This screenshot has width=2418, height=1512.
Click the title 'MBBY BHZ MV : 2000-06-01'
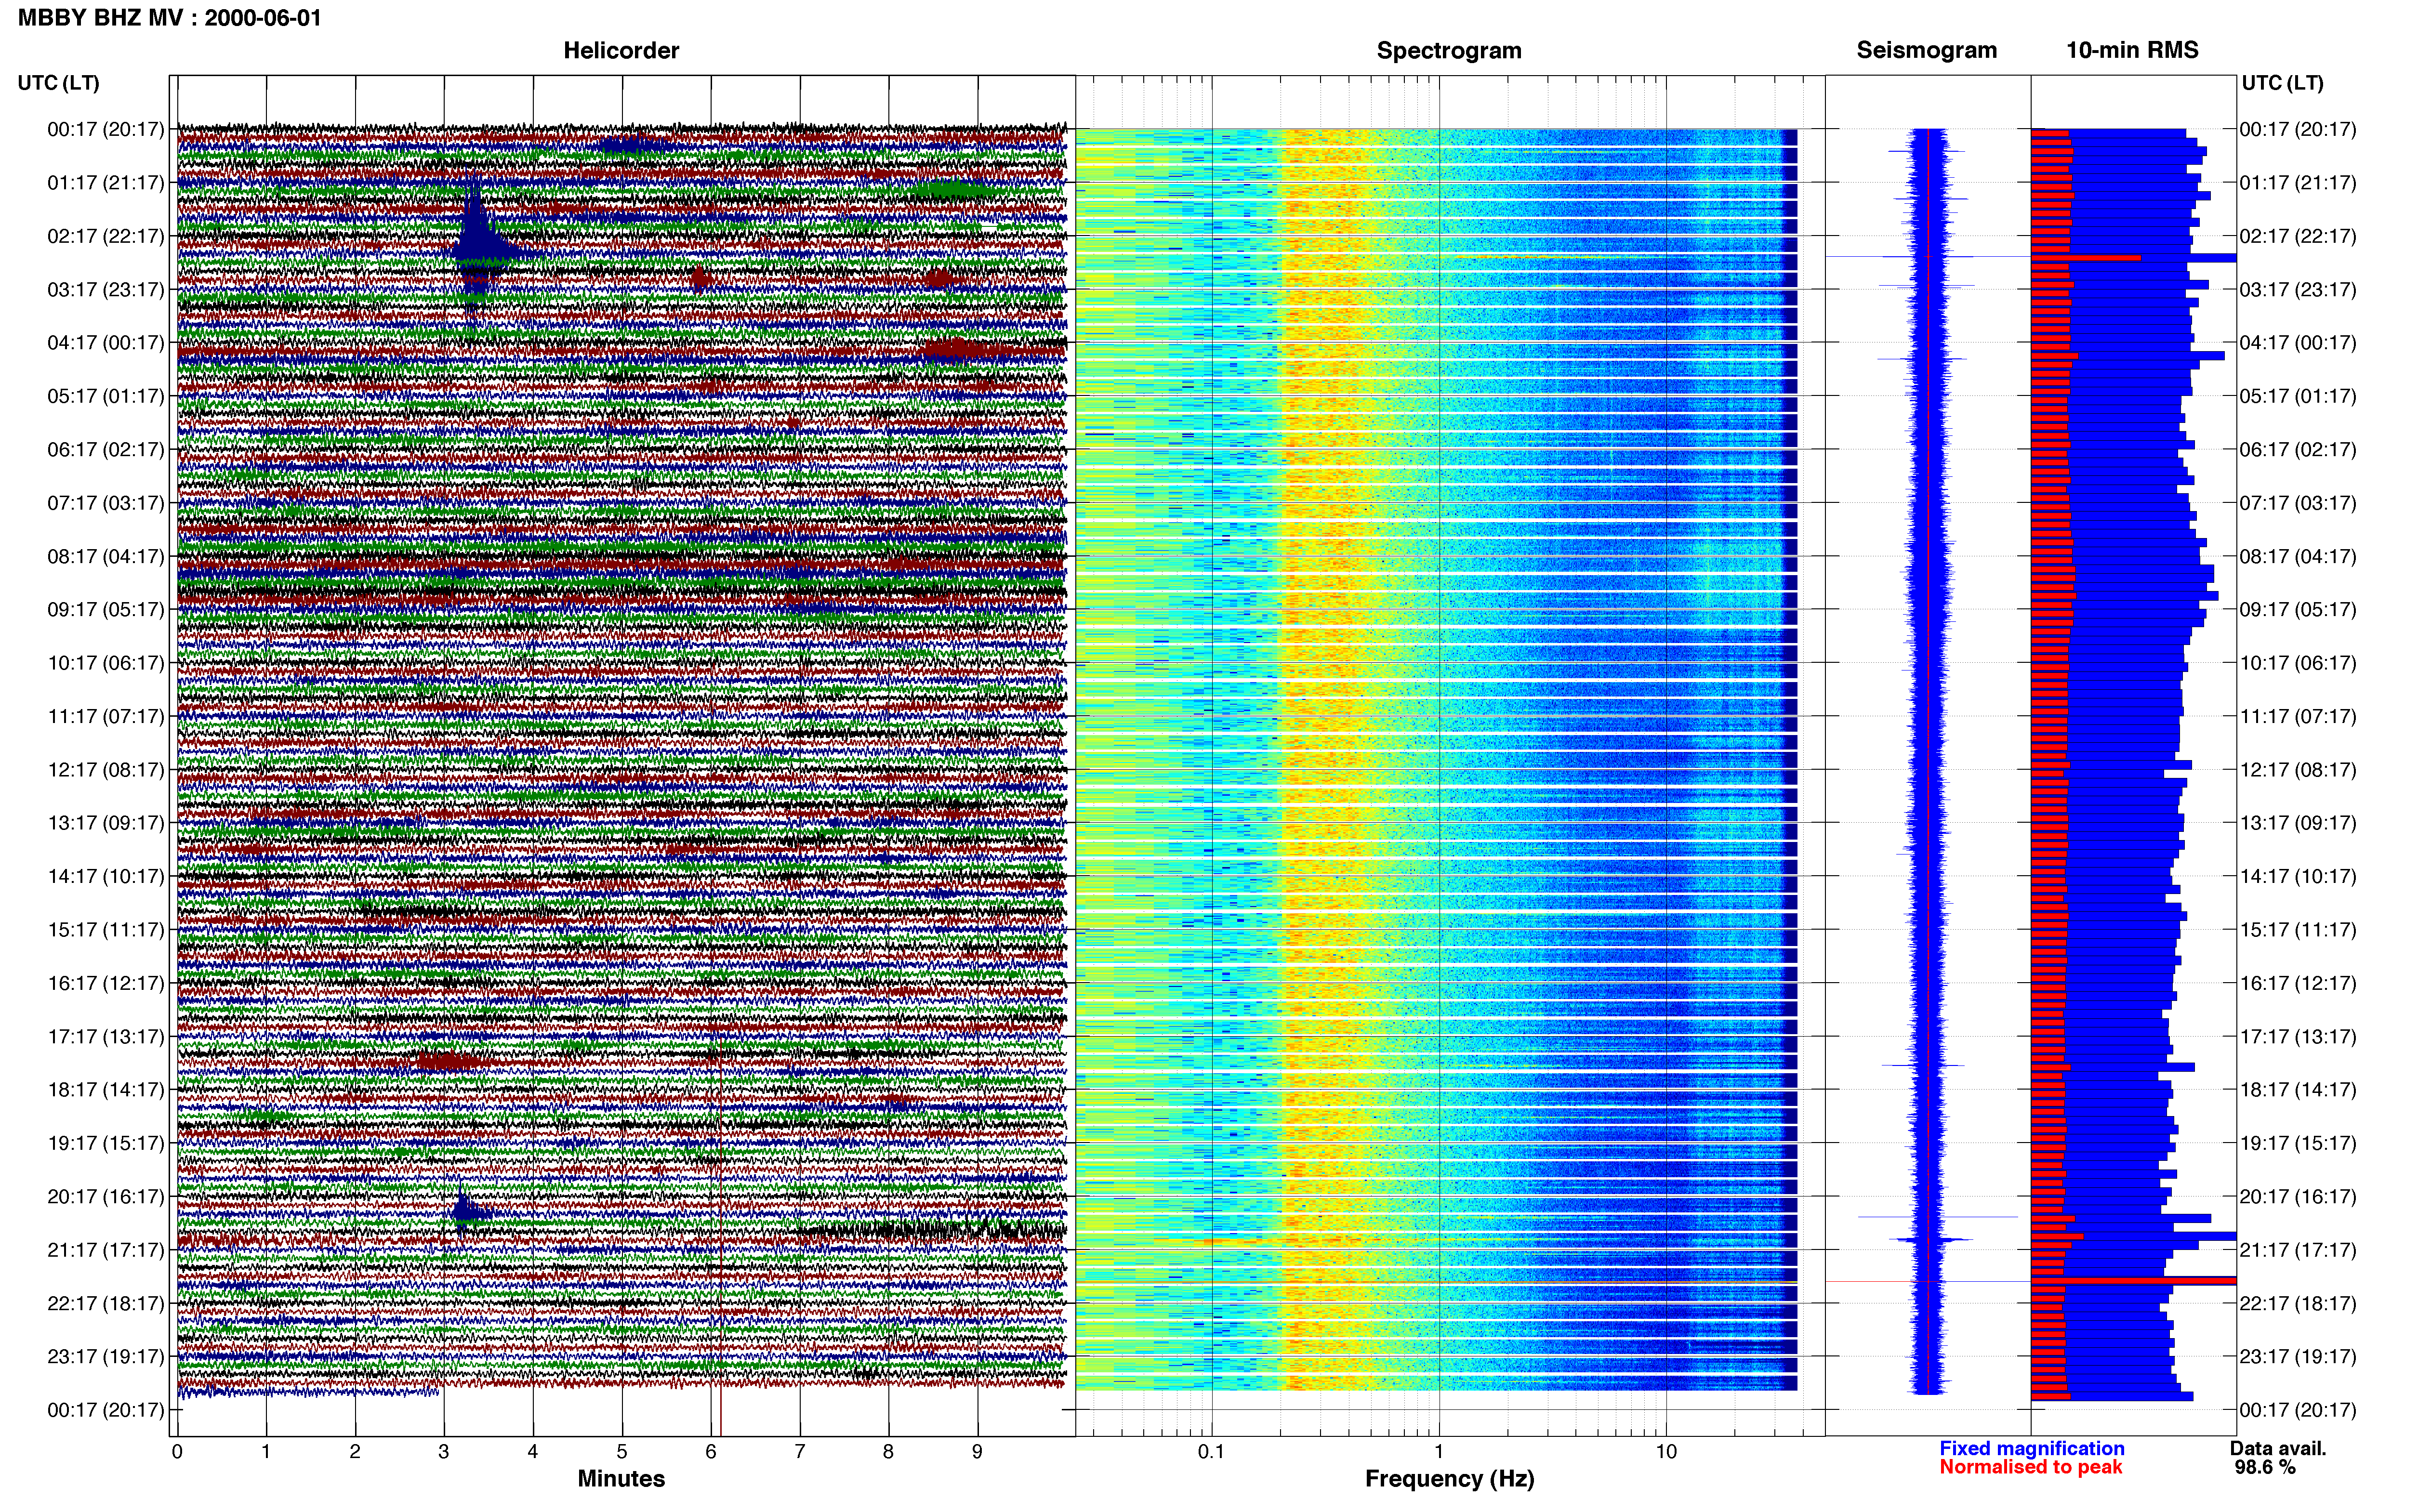(170, 18)
